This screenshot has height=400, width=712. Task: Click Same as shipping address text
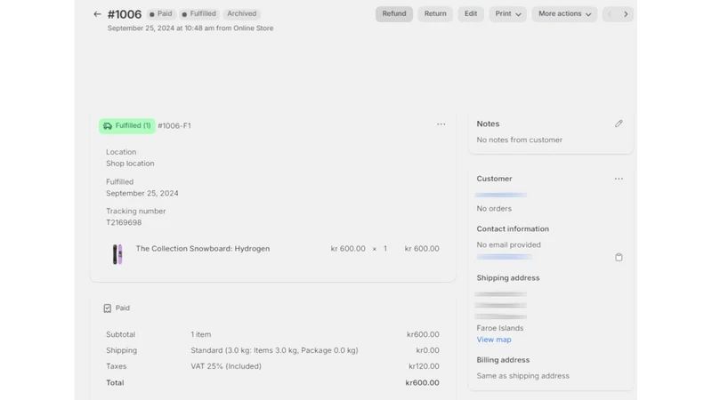(522, 376)
